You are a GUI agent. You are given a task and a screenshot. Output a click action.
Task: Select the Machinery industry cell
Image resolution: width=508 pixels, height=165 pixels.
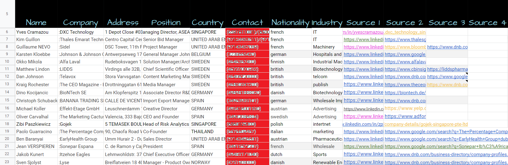pyautogui.click(x=327, y=47)
